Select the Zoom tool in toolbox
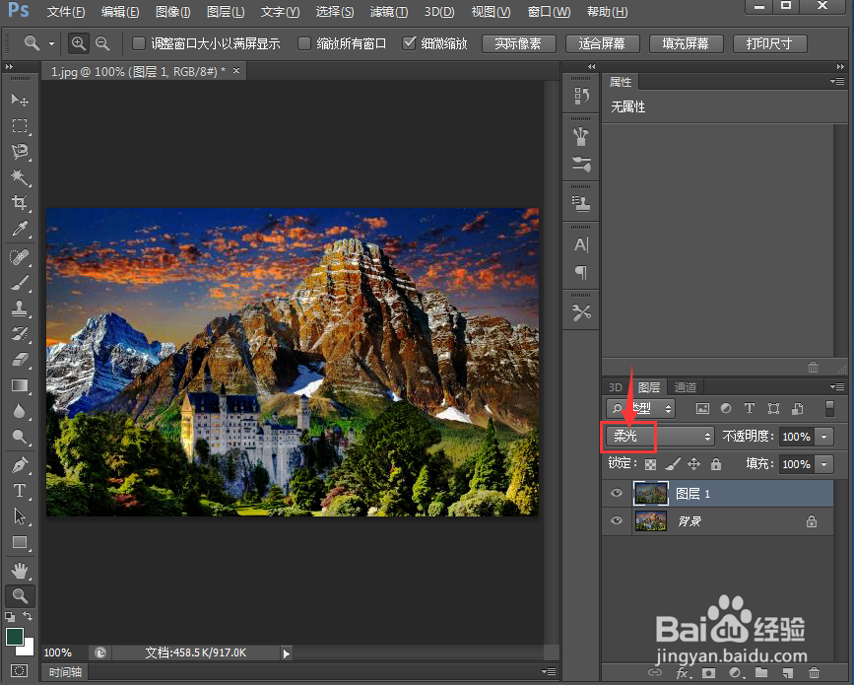Image resolution: width=854 pixels, height=685 pixels. pyautogui.click(x=20, y=595)
